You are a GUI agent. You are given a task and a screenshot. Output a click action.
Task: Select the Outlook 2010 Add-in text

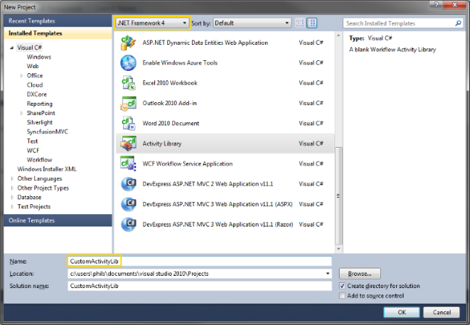point(169,103)
